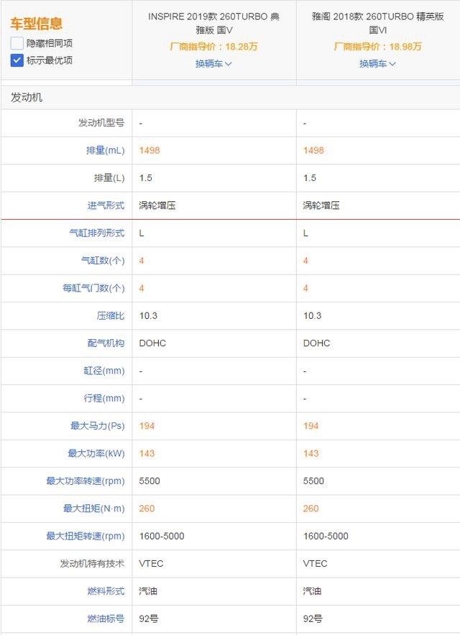460x635 pixels.
Task: Click the 最大功率(kW) parameter link
Action: (x=96, y=453)
